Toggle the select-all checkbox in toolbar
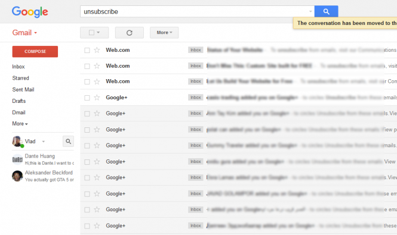Viewport: 397px width, 235px height. point(92,33)
